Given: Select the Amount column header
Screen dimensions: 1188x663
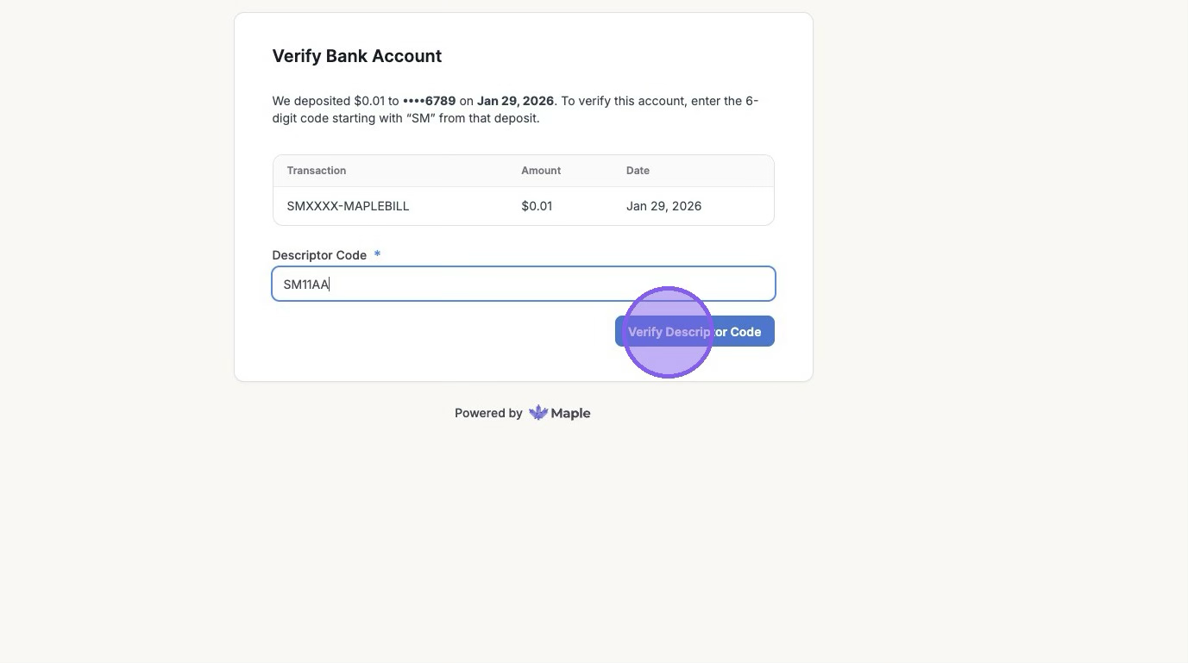Looking at the screenshot, I should pos(541,171).
